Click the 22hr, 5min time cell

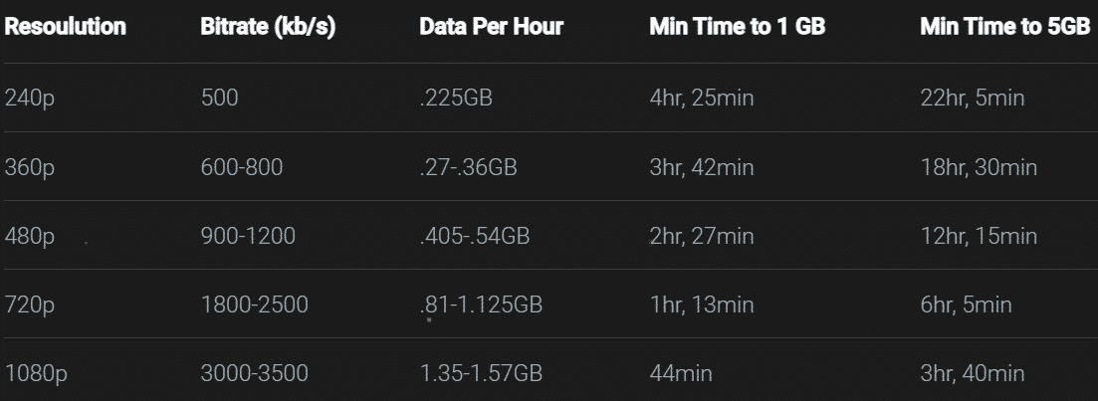973,98
